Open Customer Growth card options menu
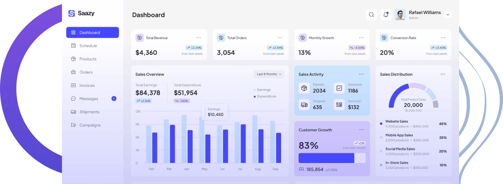 click(362, 130)
